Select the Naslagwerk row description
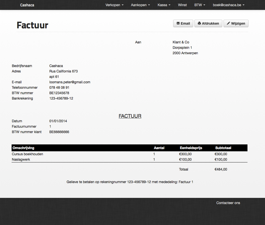The image size is (265, 225). point(21,159)
